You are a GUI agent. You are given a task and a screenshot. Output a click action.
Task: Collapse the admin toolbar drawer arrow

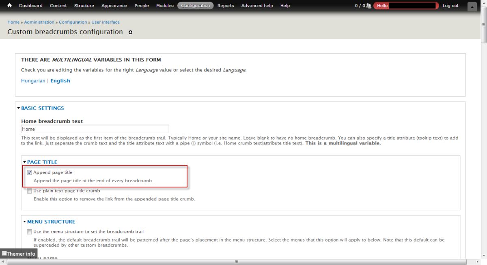pos(472,6)
